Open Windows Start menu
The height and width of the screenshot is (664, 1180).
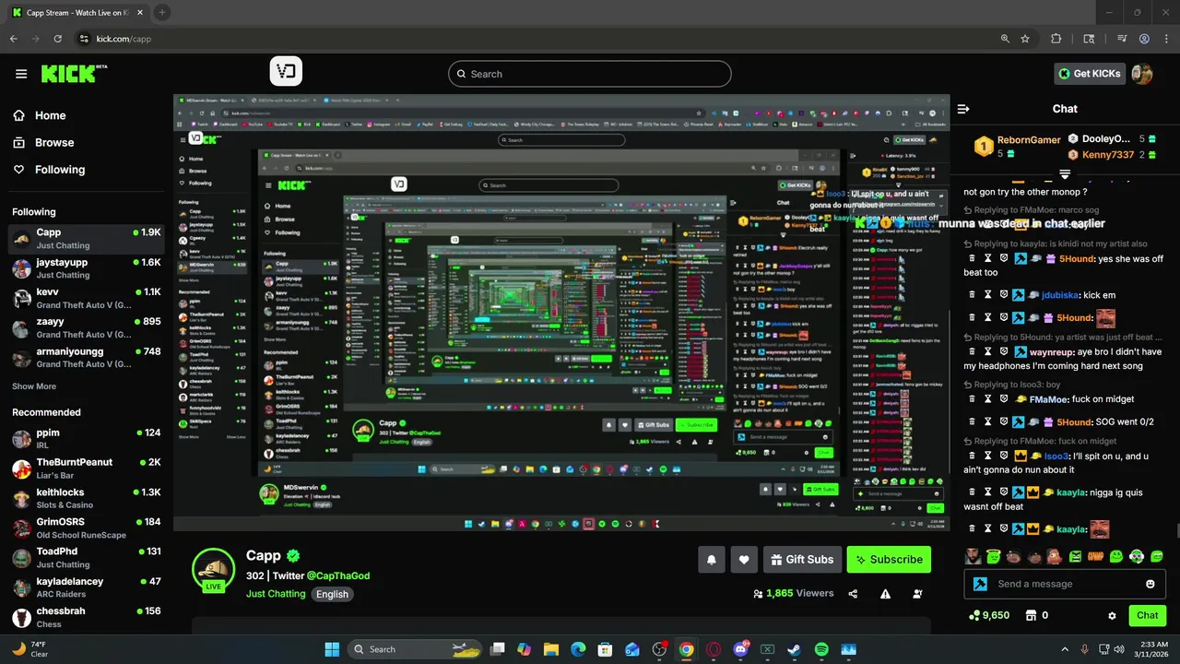[332, 649]
